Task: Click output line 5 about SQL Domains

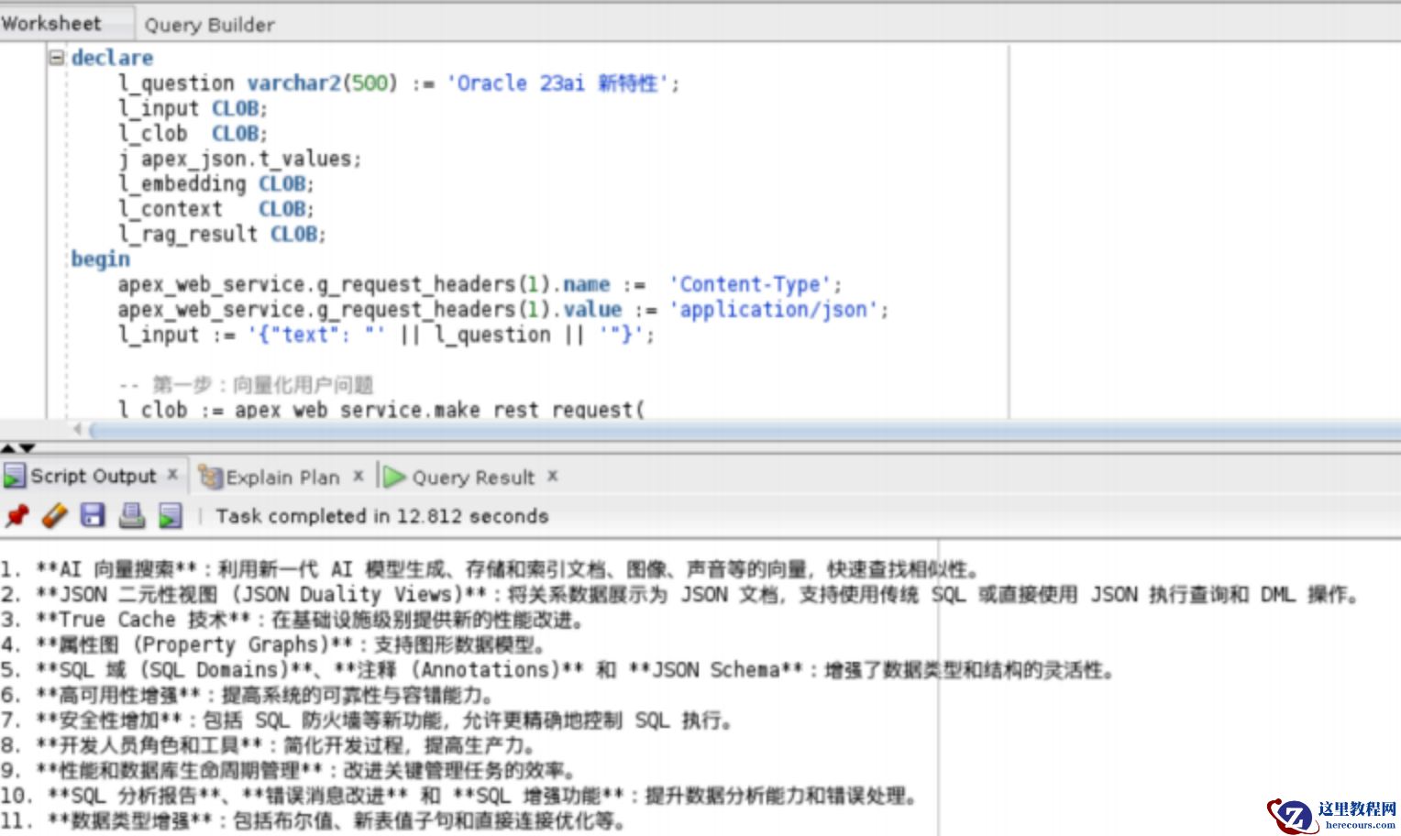Action: [x=558, y=670]
